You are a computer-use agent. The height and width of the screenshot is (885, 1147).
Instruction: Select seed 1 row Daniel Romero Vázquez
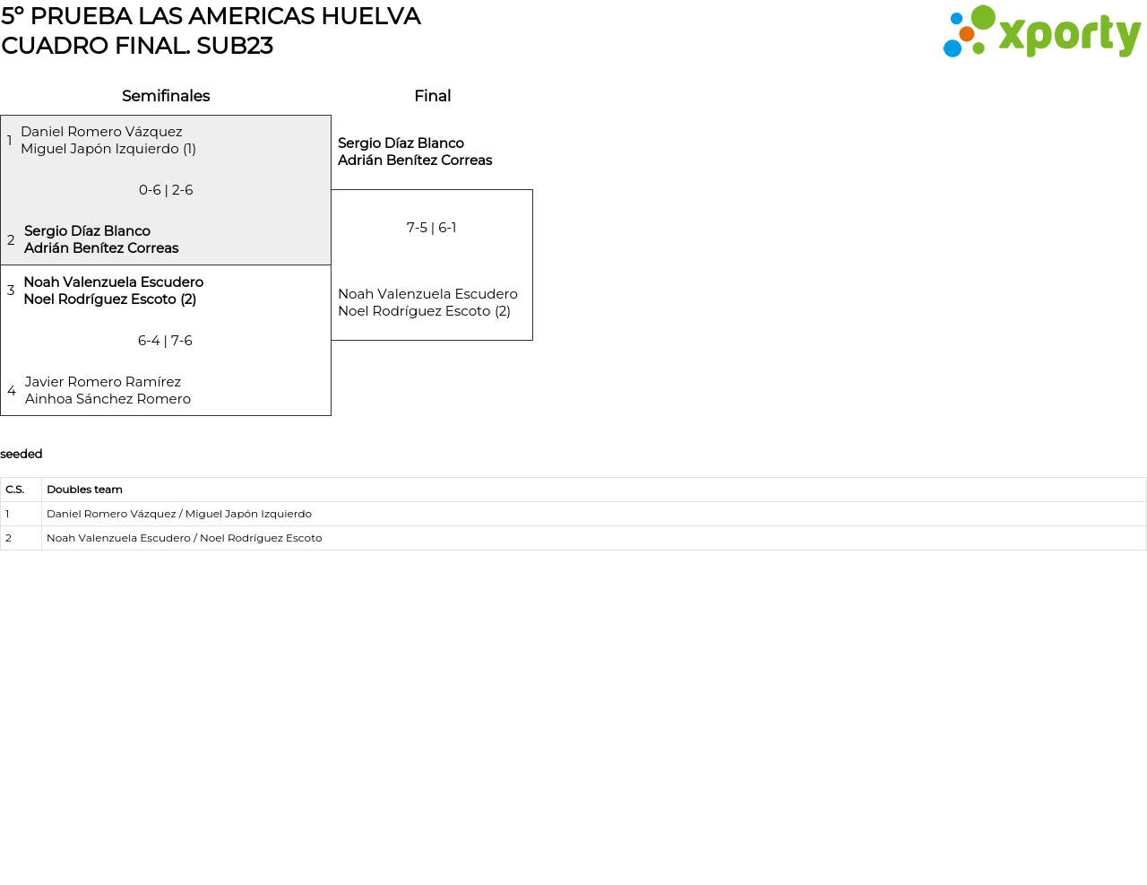click(x=179, y=514)
